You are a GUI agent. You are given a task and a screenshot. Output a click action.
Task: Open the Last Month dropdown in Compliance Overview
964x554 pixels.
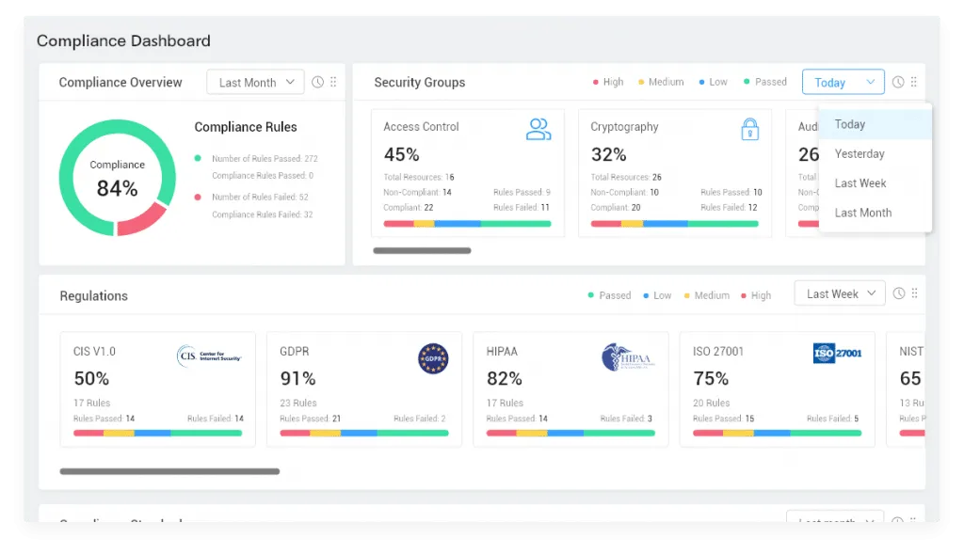tap(256, 83)
